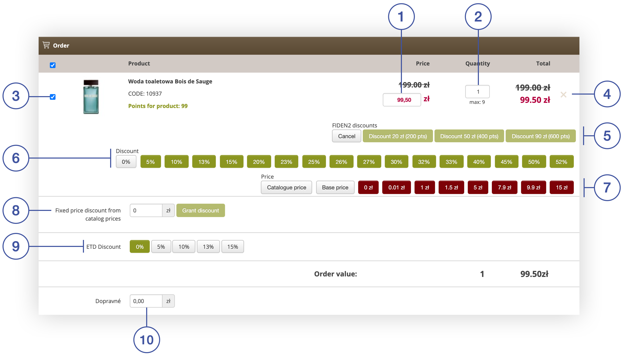
Task: Apply the 30% discount
Action: click(396, 162)
